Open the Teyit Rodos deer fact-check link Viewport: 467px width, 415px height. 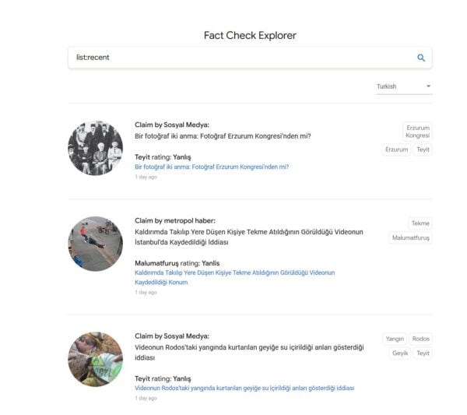(244, 388)
